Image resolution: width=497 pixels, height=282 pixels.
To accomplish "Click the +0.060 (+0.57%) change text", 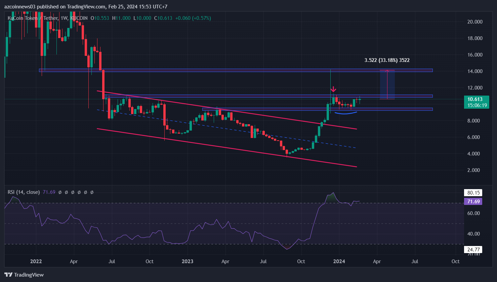I will coord(193,18).
